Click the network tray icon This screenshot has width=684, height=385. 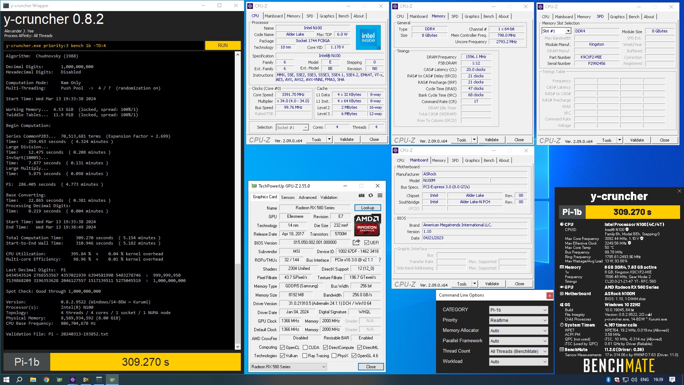tap(626, 380)
